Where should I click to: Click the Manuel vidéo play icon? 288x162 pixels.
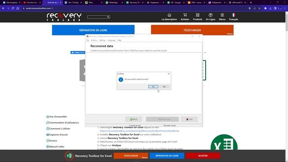point(48,147)
